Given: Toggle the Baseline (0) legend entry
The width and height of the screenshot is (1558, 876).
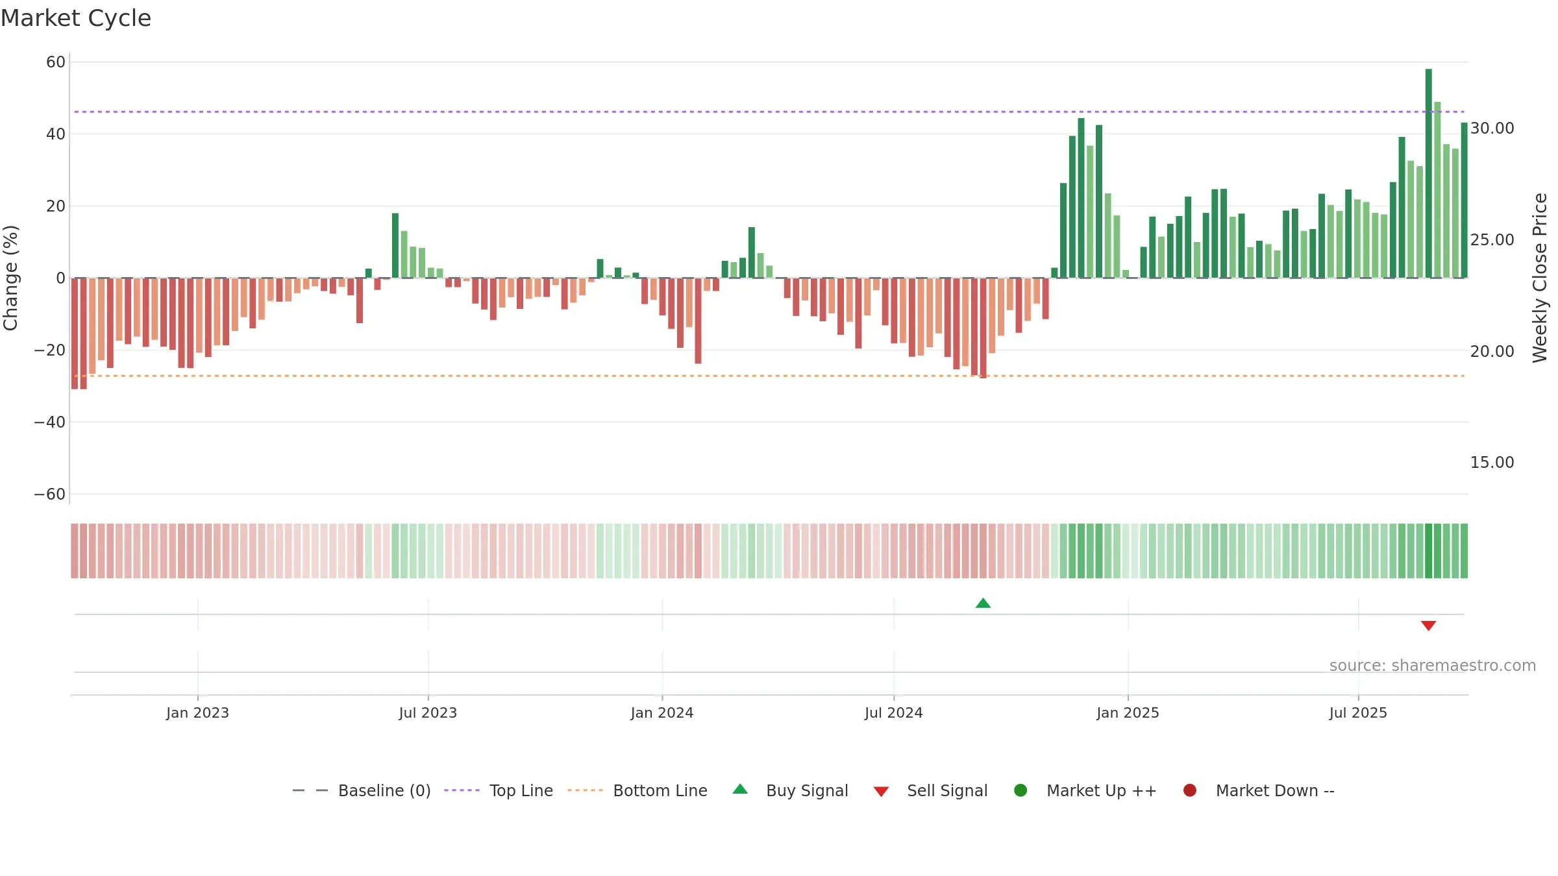Looking at the screenshot, I should pos(362,790).
